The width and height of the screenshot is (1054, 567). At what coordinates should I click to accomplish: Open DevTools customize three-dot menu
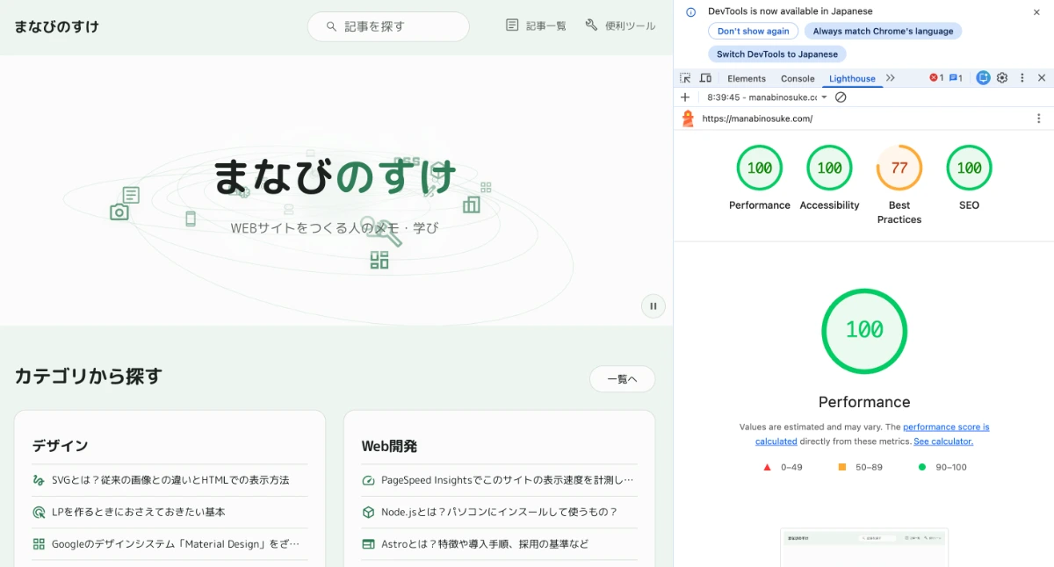tap(1022, 78)
